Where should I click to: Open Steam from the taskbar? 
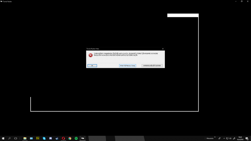coord(57,138)
